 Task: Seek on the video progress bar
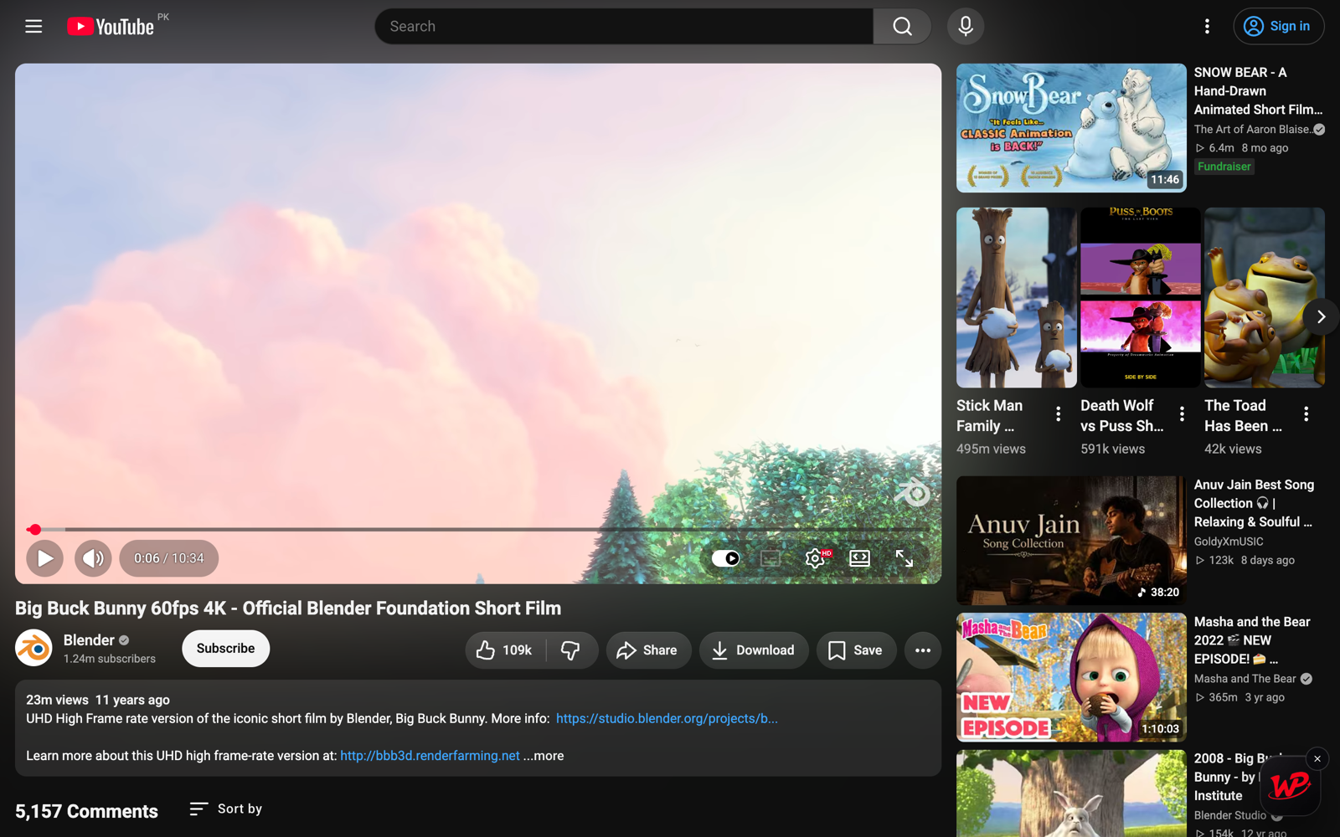pos(478,529)
